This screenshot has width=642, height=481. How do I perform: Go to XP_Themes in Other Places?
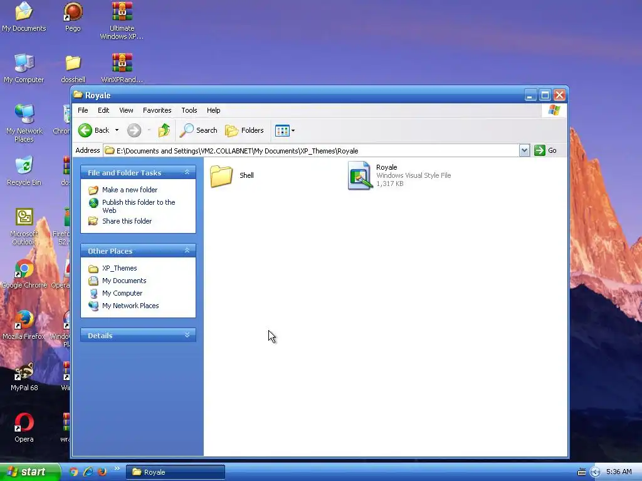(120, 268)
